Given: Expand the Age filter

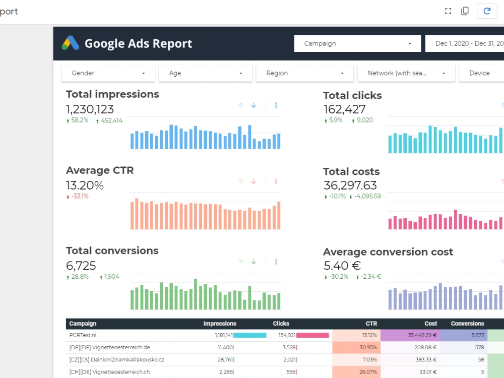Looking at the screenshot, I should coord(206,73).
